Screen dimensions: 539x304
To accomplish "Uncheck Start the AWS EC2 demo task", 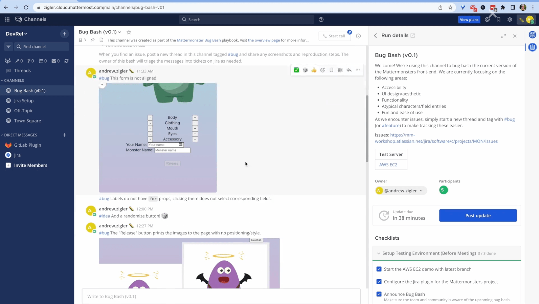I will pyautogui.click(x=379, y=269).
